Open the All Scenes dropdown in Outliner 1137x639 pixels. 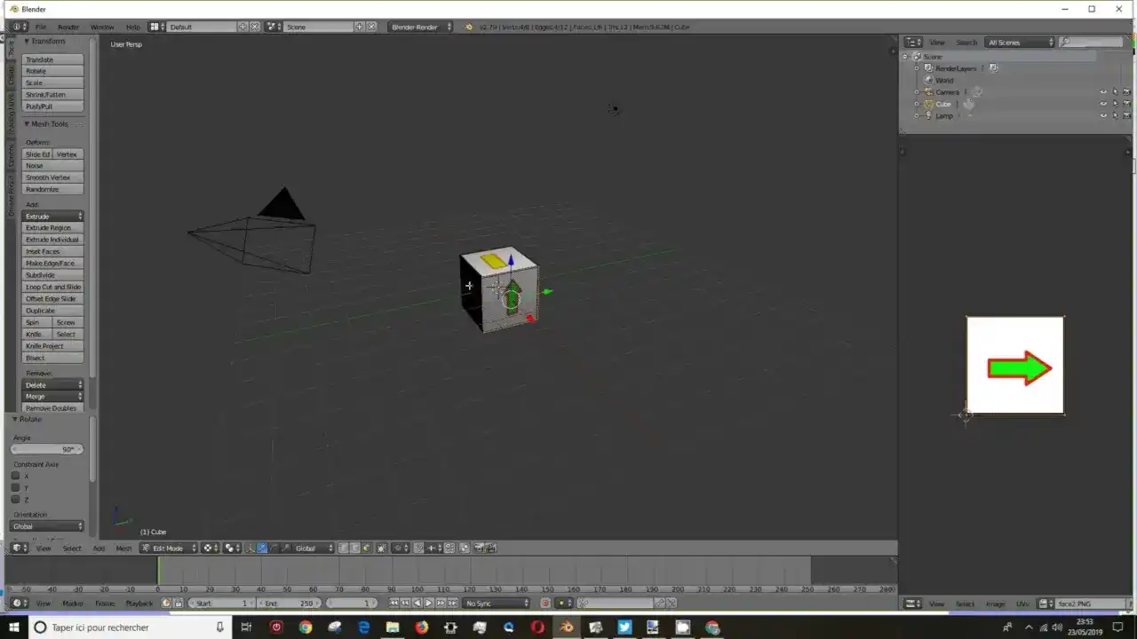1020,42
